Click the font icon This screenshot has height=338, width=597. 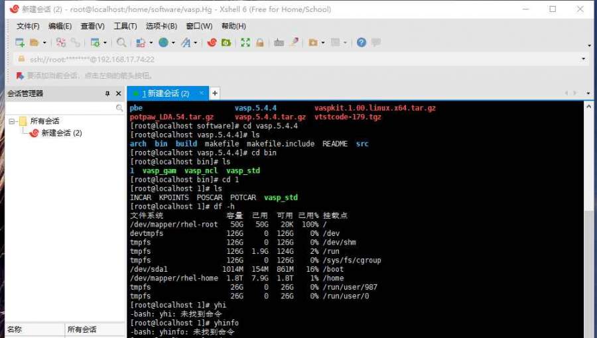(x=186, y=42)
